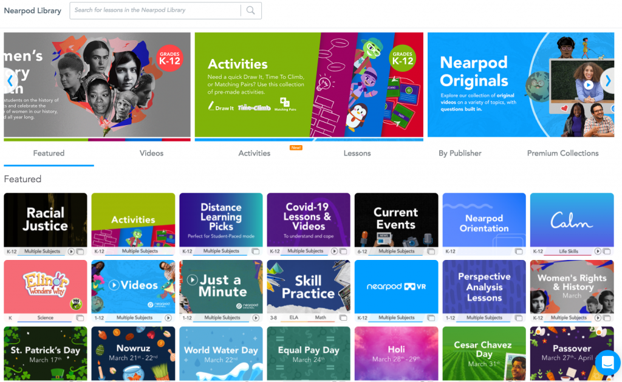The image size is (622, 382).
Task: Click the "Math" label under Skill Practice
Action: coord(321,318)
